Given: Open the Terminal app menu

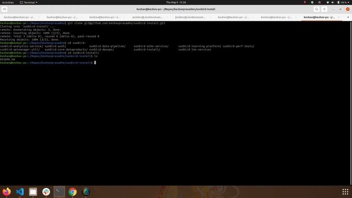Looking at the screenshot, I should (x=29, y=2).
